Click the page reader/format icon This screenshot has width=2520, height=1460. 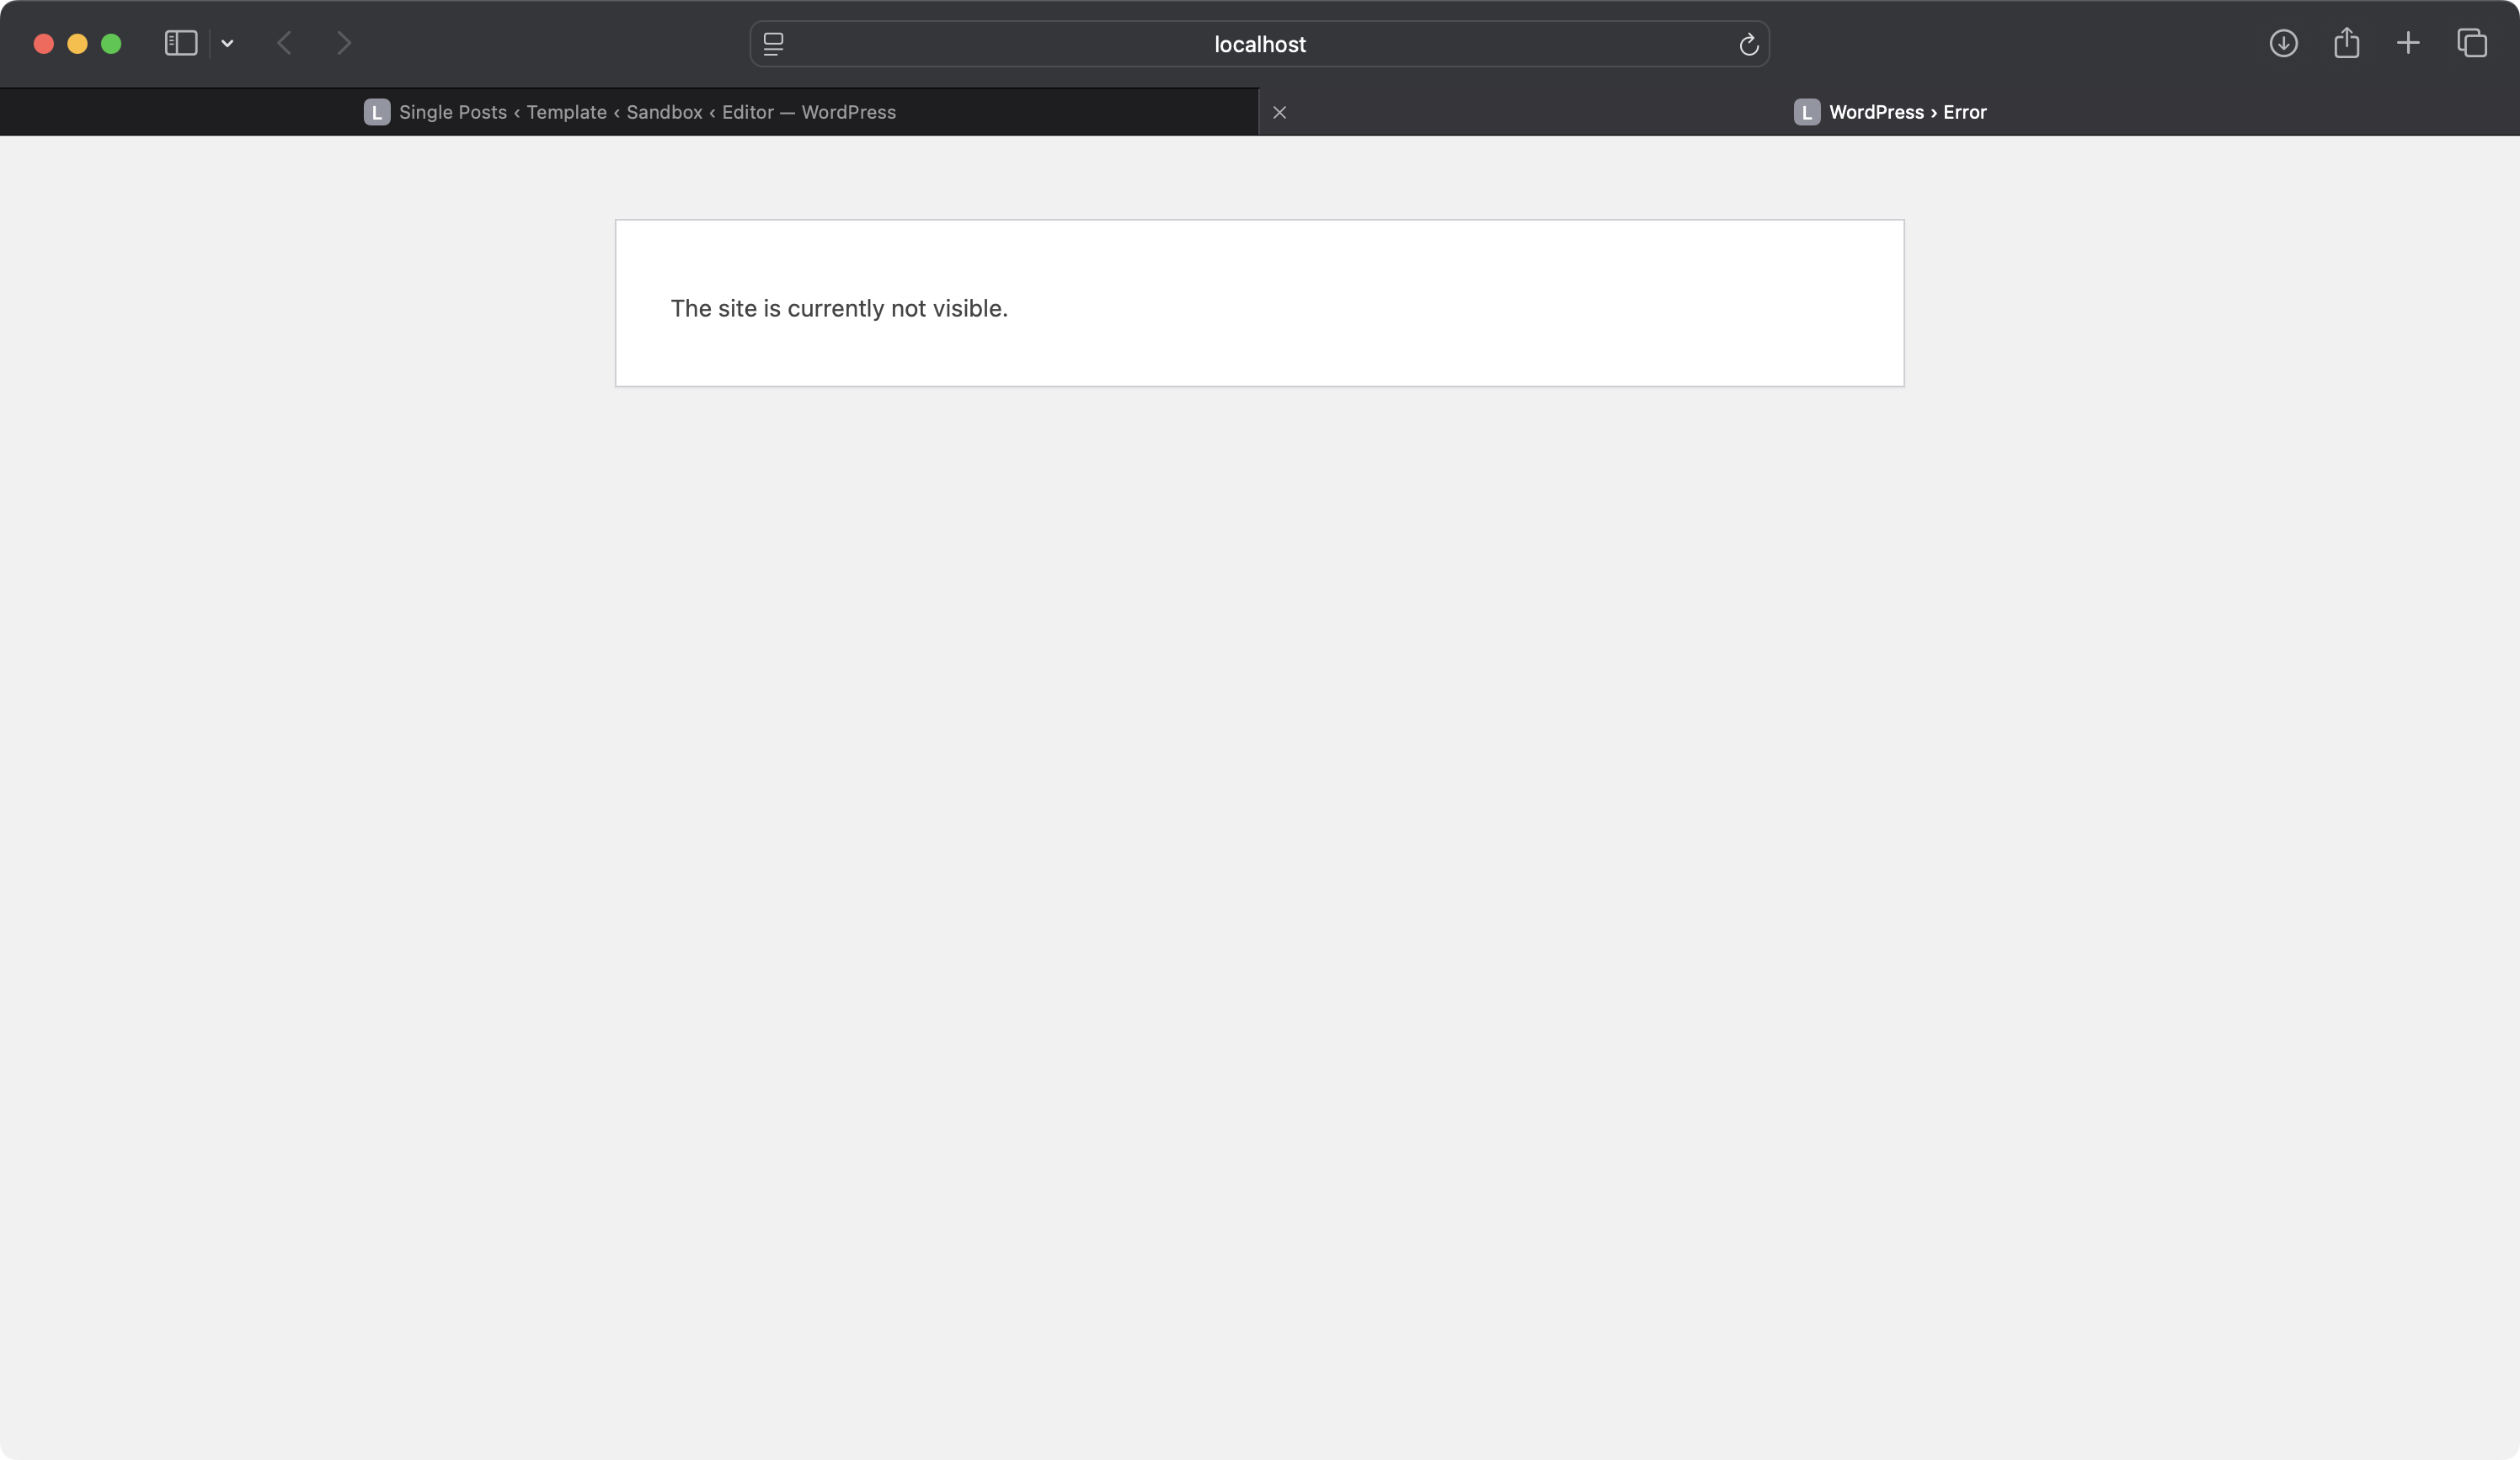click(773, 44)
